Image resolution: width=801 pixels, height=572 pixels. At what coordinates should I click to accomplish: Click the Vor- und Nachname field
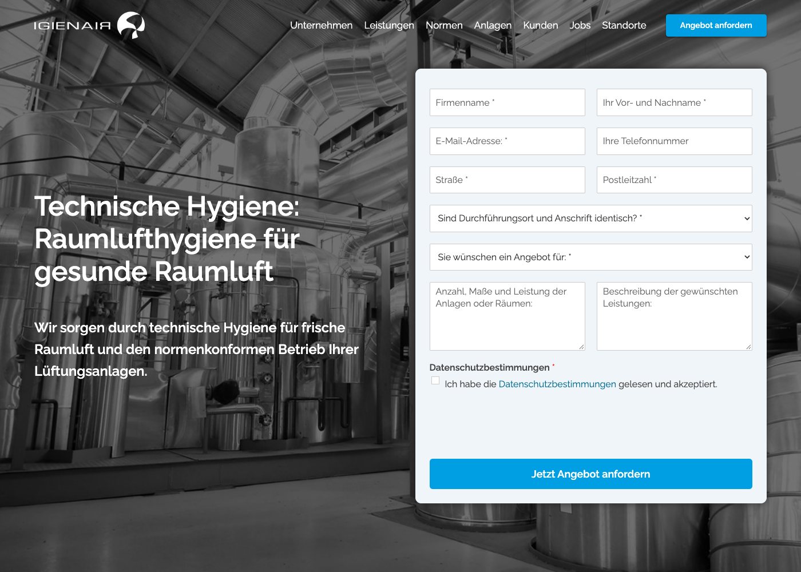point(675,102)
